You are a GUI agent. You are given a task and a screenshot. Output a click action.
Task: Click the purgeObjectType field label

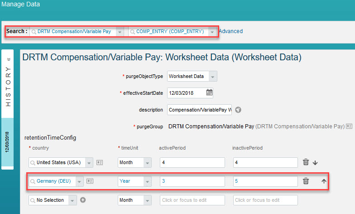coord(144,76)
